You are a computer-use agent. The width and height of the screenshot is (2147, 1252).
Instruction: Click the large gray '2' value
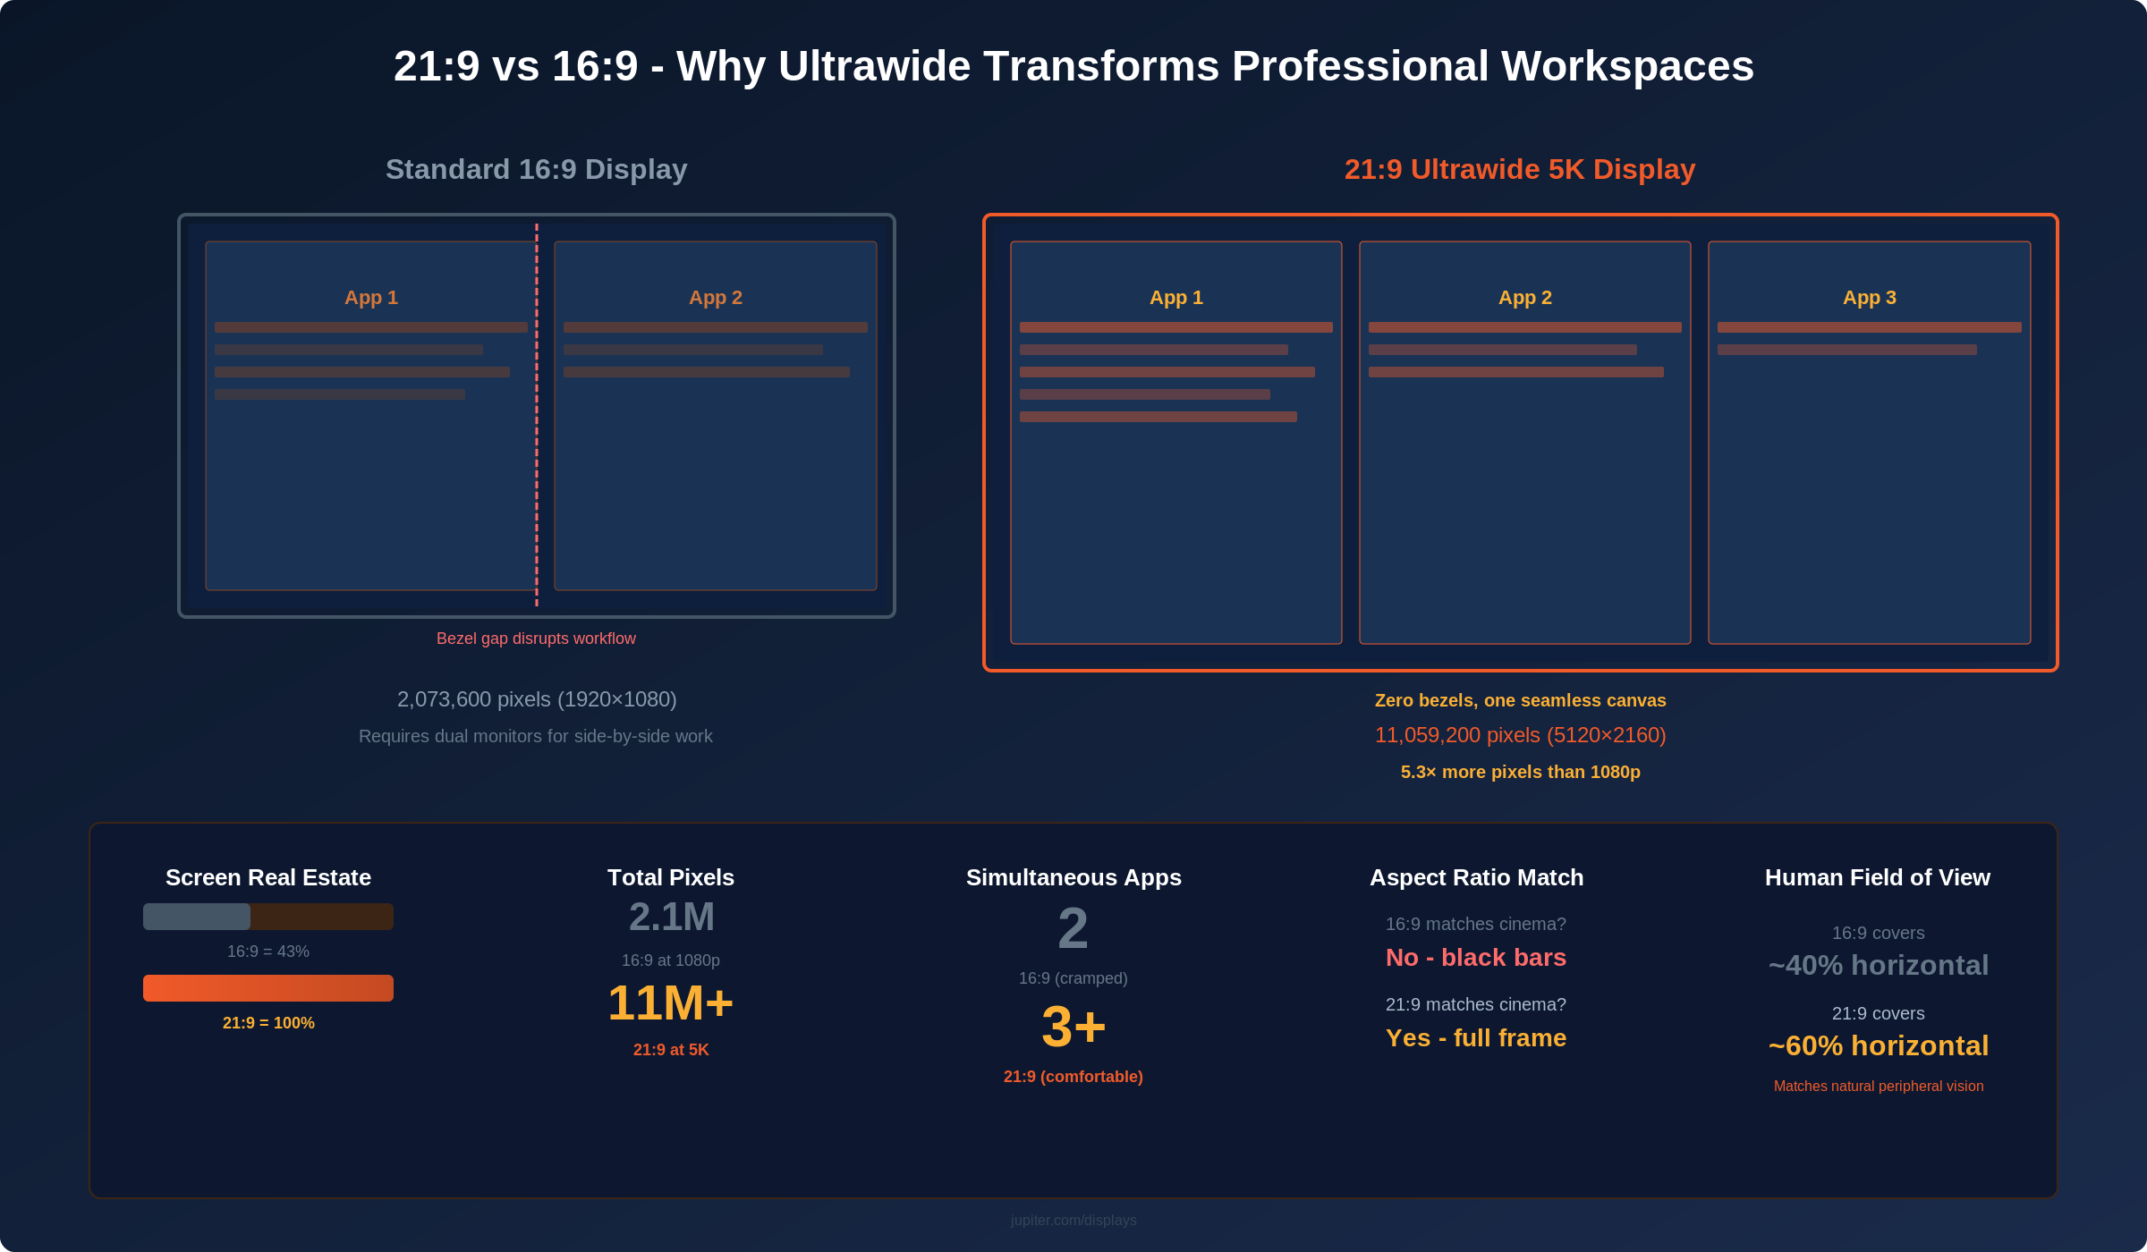(x=1073, y=928)
